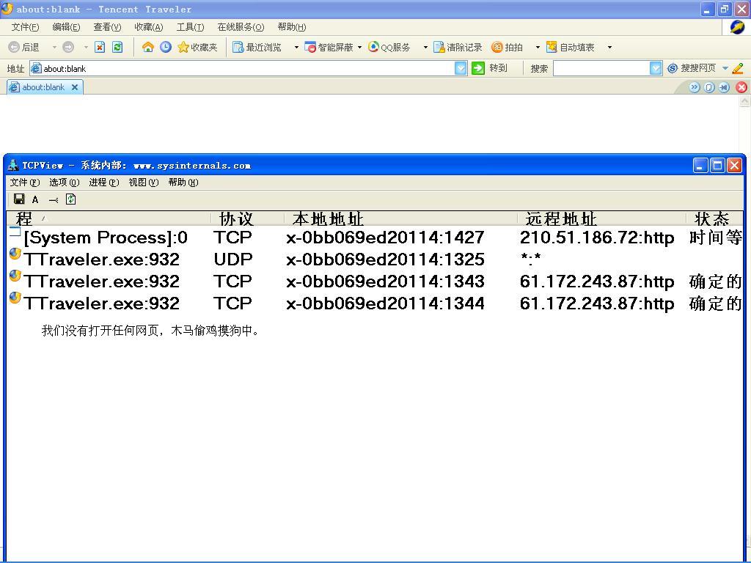751x563 pixels.
Task: Click the 拍拍 toolbar button
Action: pos(508,47)
